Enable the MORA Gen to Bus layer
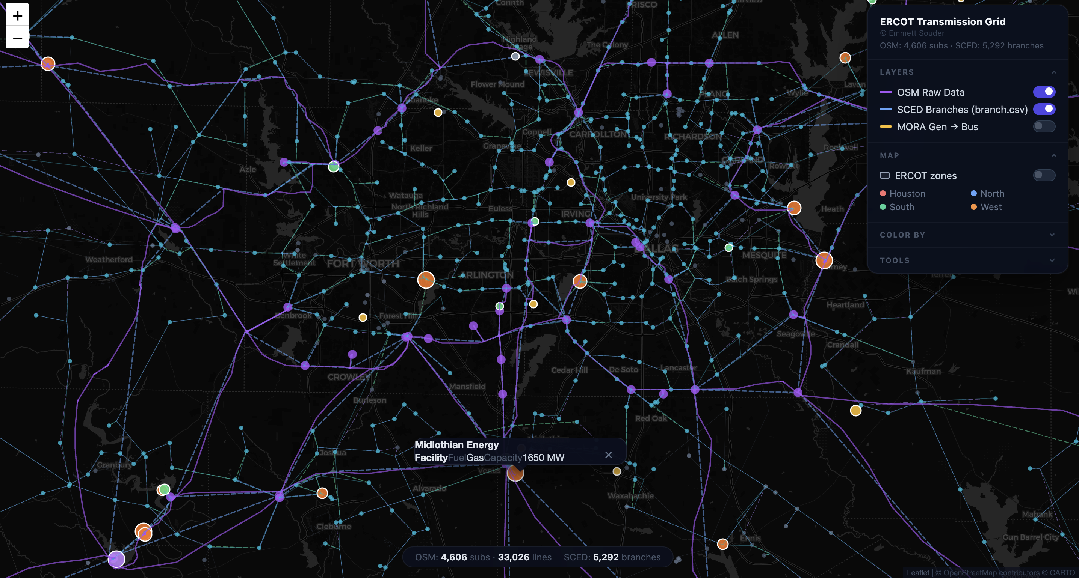1079x578 pixels. click(x=1044, y=126)
